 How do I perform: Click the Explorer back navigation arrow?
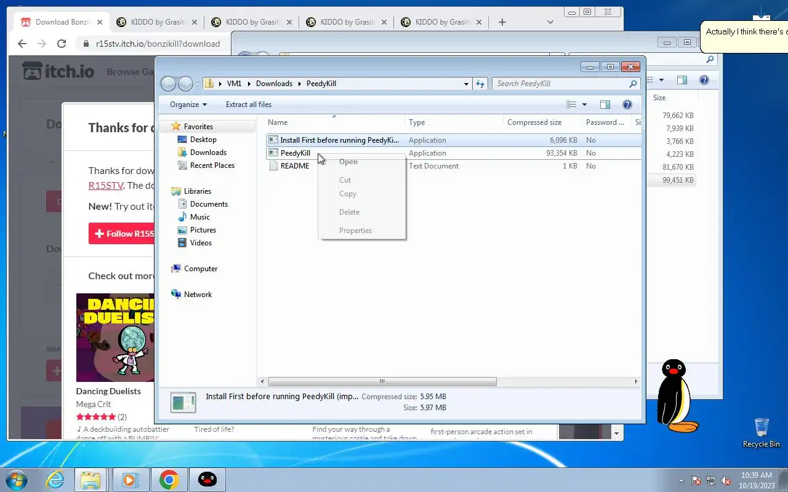click(x=169, y=84)
